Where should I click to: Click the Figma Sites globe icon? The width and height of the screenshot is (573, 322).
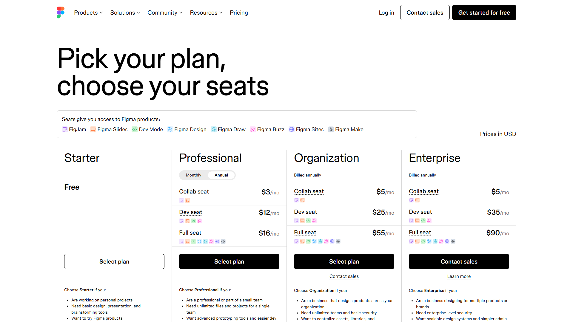[292, 129]
